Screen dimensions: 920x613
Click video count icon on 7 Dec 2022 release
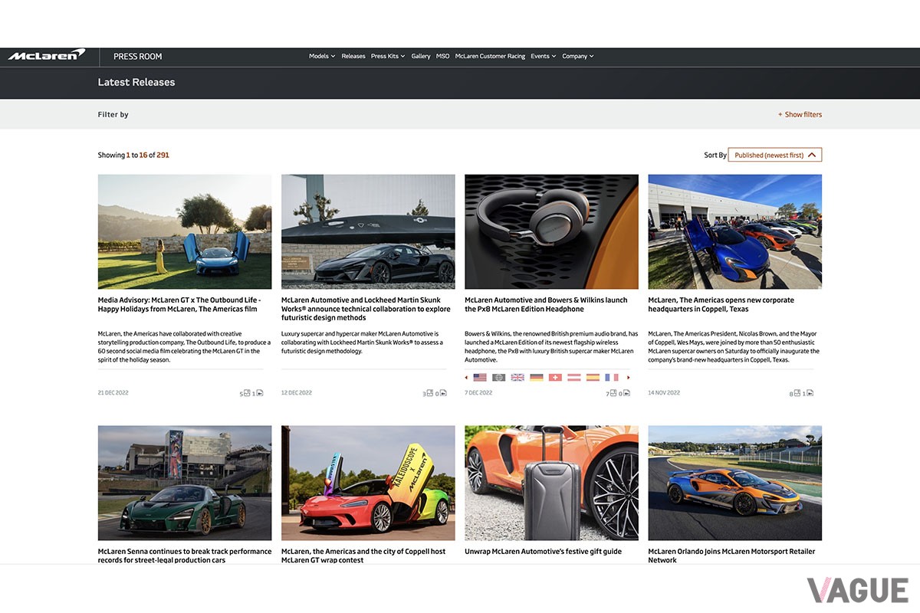point(626,393)
